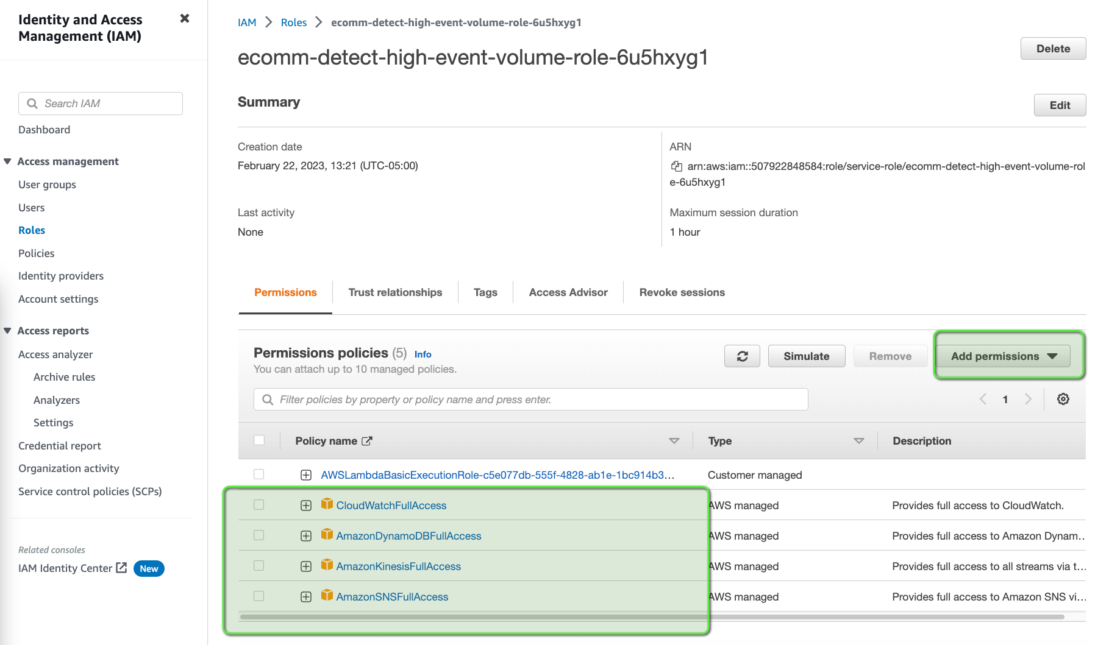Click the Delete button for this role
Screen dimensions: 1109x645
[x=1053, y=48]
